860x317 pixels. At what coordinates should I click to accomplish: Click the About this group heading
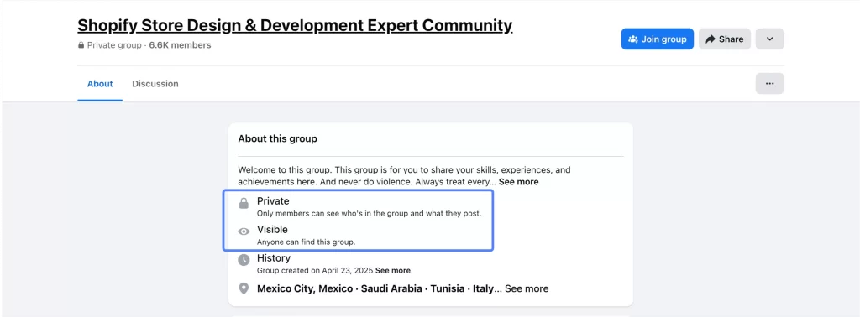tap(277, 138)
